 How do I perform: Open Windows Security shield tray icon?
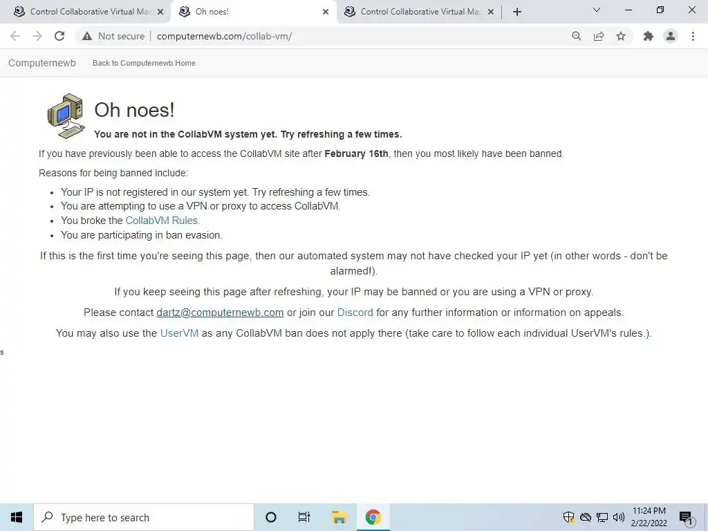tap(568, 517)
